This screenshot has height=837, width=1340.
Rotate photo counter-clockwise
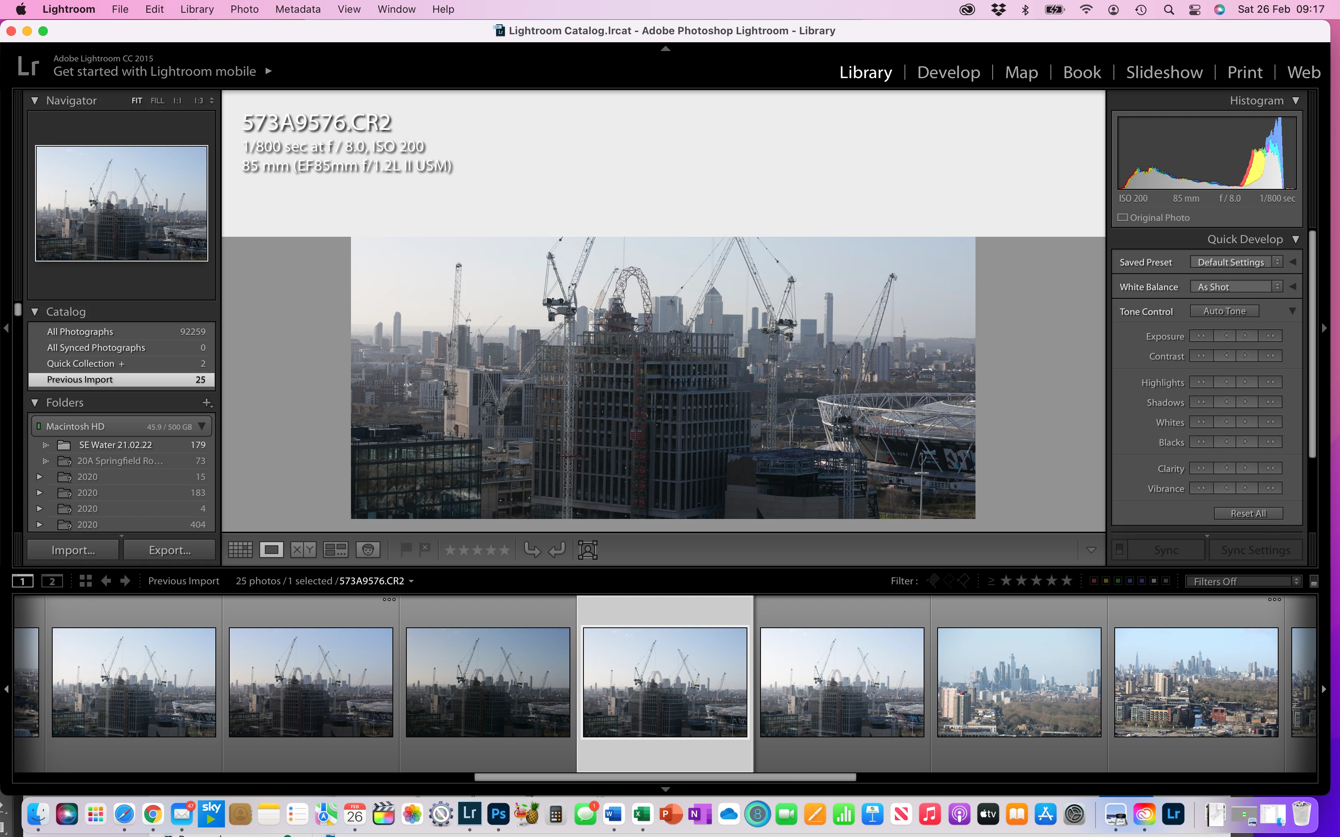(532, 550)
